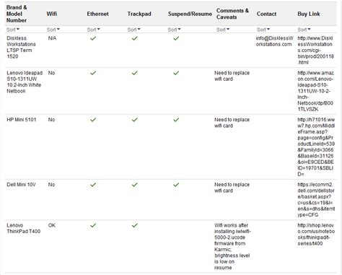Screen dimensions: 342x275
Task: Click the info@DisklessWorkstations.com contact email
Action: [x=274, y=41]
